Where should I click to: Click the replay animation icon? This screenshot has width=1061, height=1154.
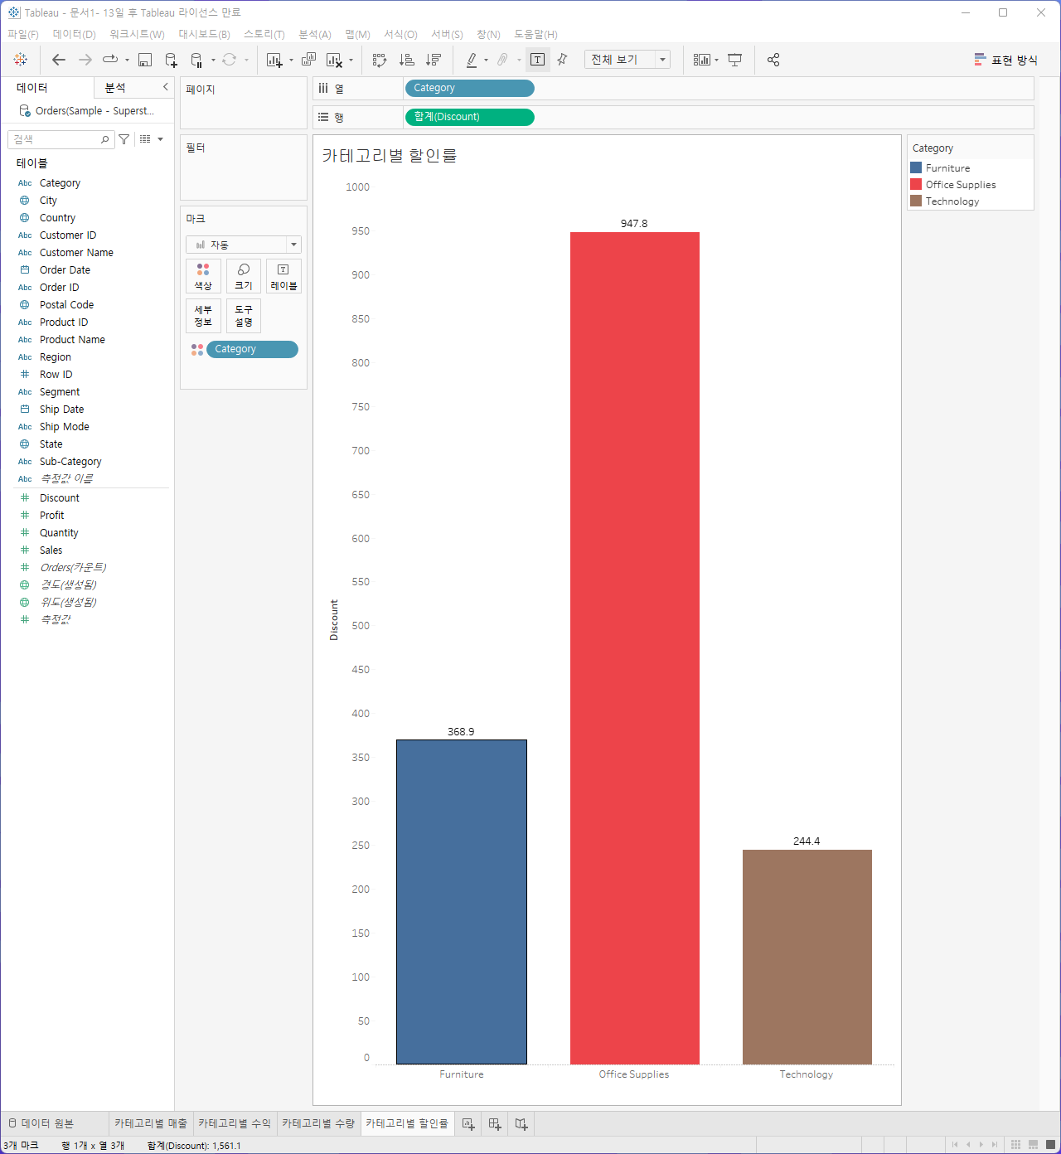(110, 60)
